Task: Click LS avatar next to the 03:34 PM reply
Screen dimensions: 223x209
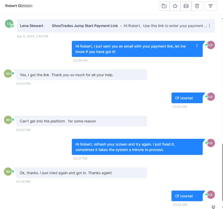Action: [211, 195]
